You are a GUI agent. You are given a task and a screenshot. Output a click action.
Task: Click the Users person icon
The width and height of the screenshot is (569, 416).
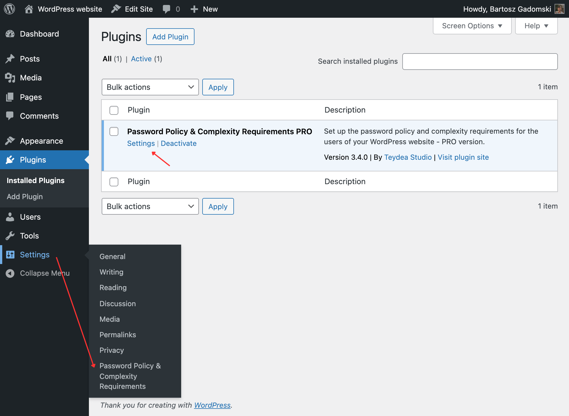(x=10, y=217)
